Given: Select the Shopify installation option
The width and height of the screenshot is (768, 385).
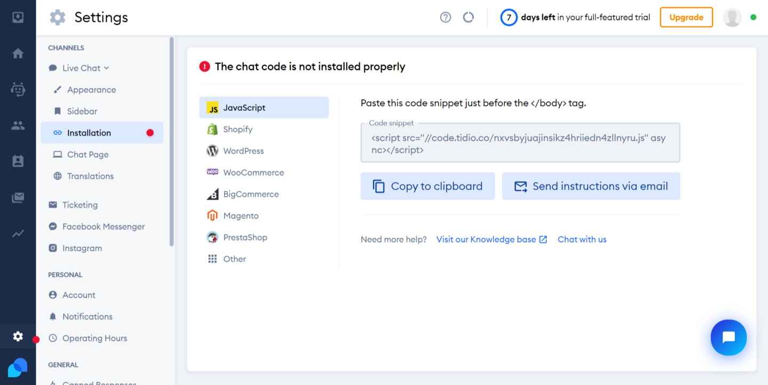Looking at the screenshot, I should pos(264,130).
